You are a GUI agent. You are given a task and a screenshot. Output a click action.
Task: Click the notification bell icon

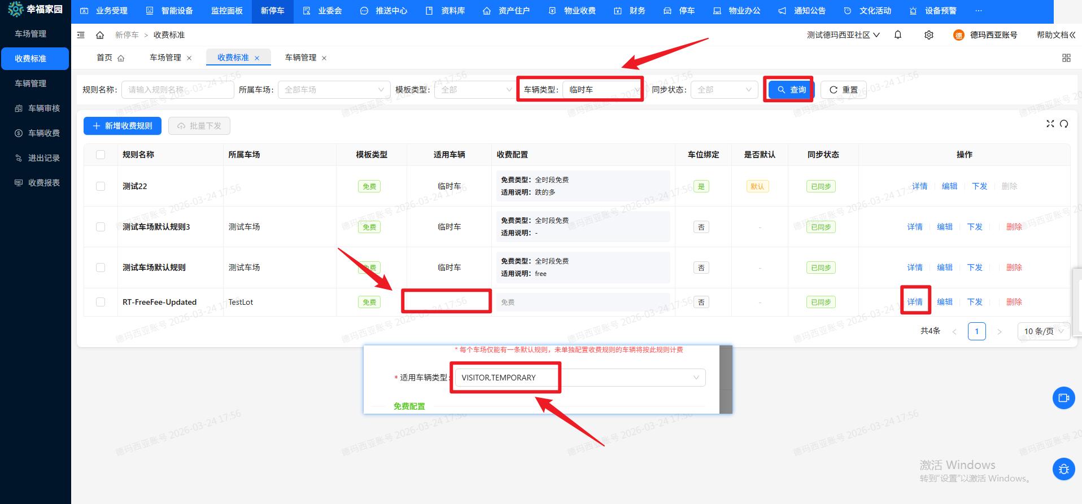(x=898, y=35)
